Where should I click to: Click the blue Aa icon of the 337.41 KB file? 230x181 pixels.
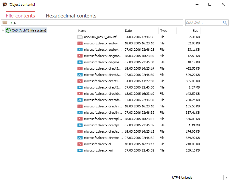[80, 113]
